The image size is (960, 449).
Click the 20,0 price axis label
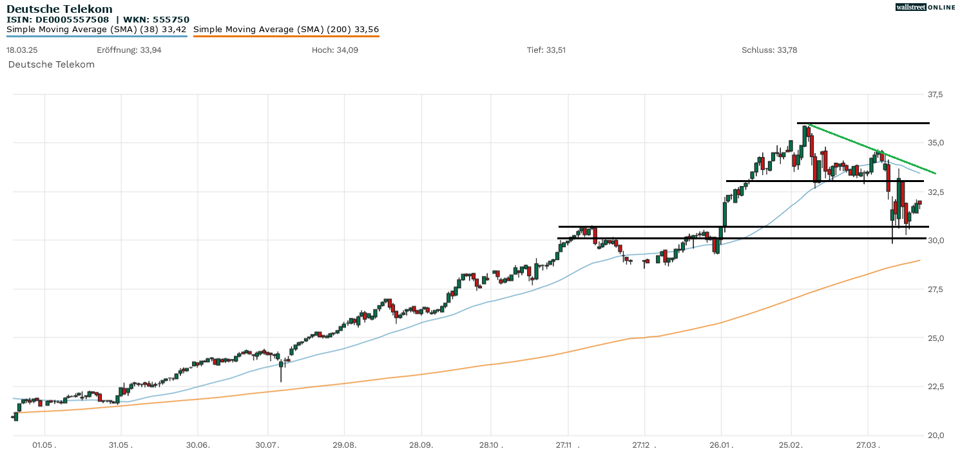(935, 435)
